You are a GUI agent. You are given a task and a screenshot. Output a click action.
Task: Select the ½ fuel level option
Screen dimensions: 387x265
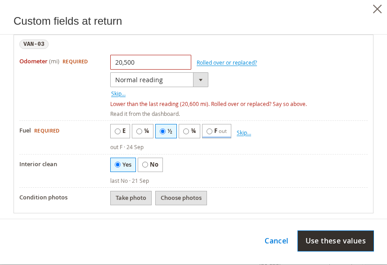(166, 131)
